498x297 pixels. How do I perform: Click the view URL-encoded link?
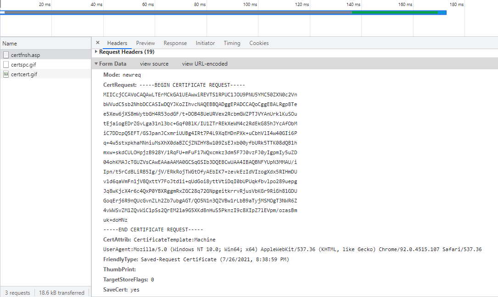tap(205, 64)
